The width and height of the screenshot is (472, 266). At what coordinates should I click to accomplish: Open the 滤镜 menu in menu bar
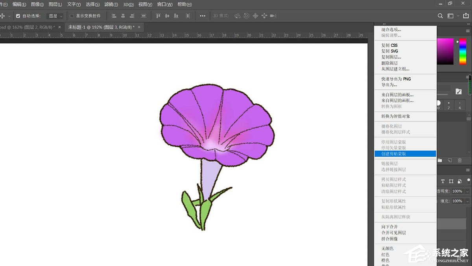click(x=111, y=4)
